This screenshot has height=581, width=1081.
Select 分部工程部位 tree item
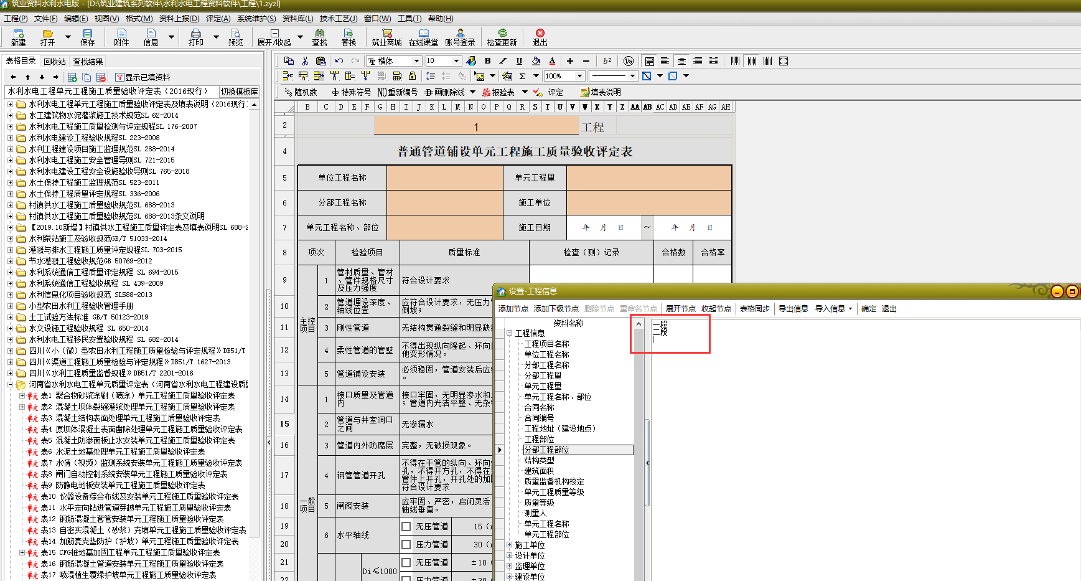[x=578, y=450]
